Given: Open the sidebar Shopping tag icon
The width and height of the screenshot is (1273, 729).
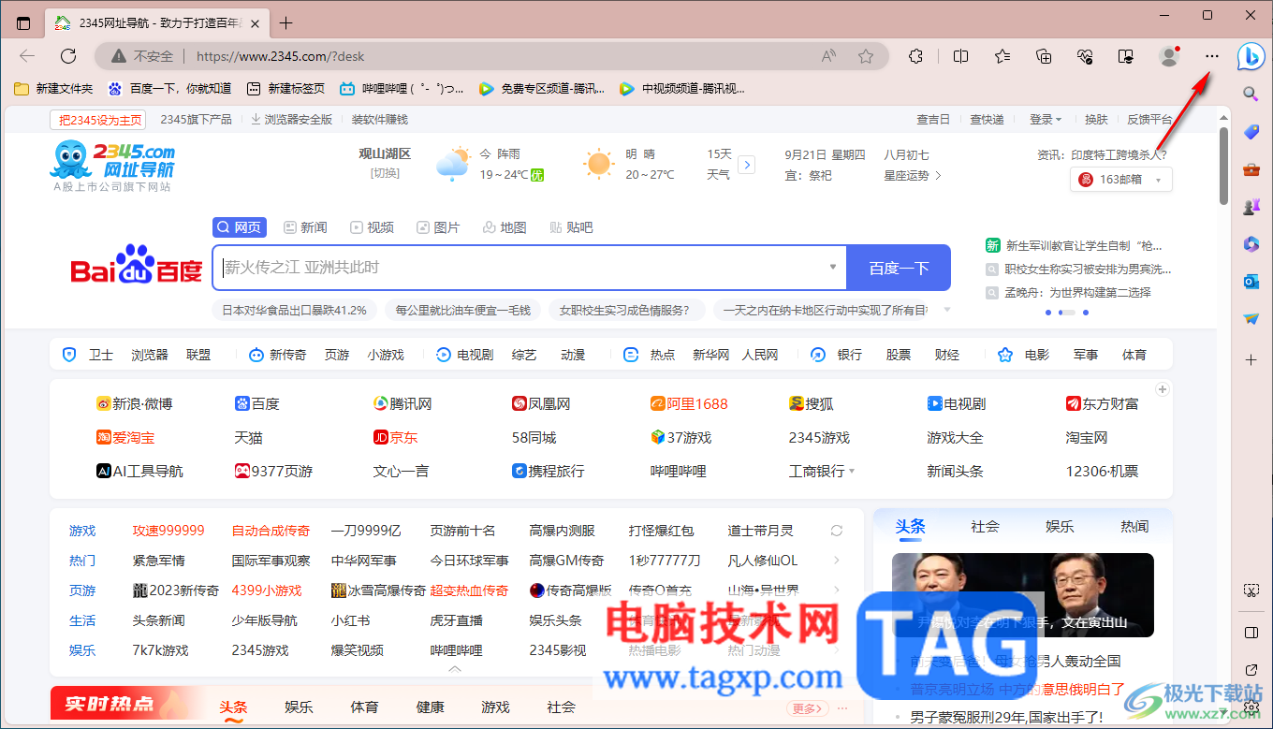Looking at the screenshot, I should [1251, 133].
